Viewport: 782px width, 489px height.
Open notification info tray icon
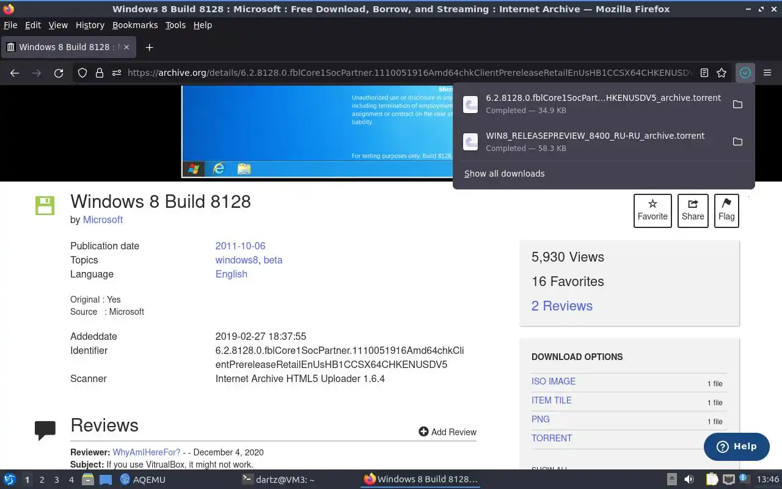[744, 479]
